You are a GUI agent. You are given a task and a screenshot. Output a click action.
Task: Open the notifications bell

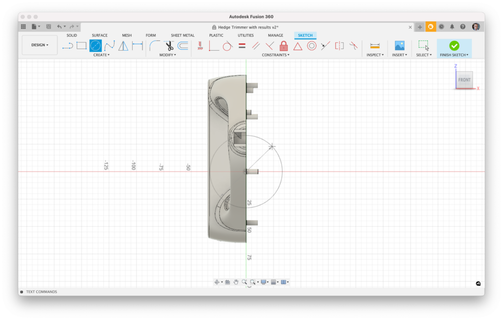452,27
